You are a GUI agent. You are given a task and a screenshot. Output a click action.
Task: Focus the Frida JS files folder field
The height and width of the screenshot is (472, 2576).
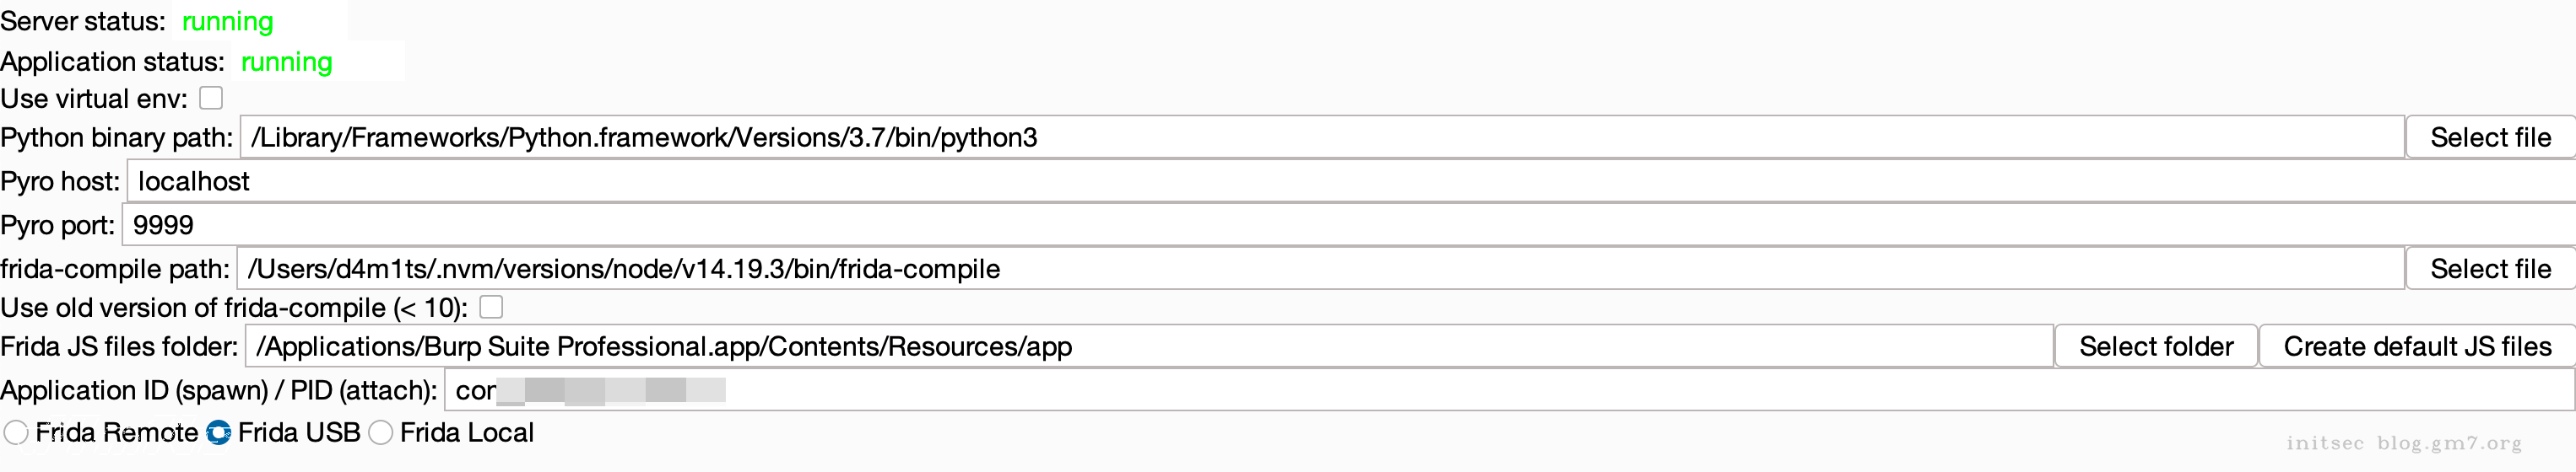click(1150, 346)
